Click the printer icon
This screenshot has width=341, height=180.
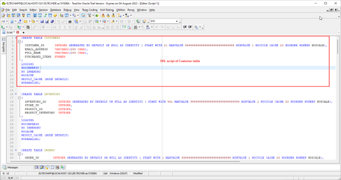click(x=70, y=22)
